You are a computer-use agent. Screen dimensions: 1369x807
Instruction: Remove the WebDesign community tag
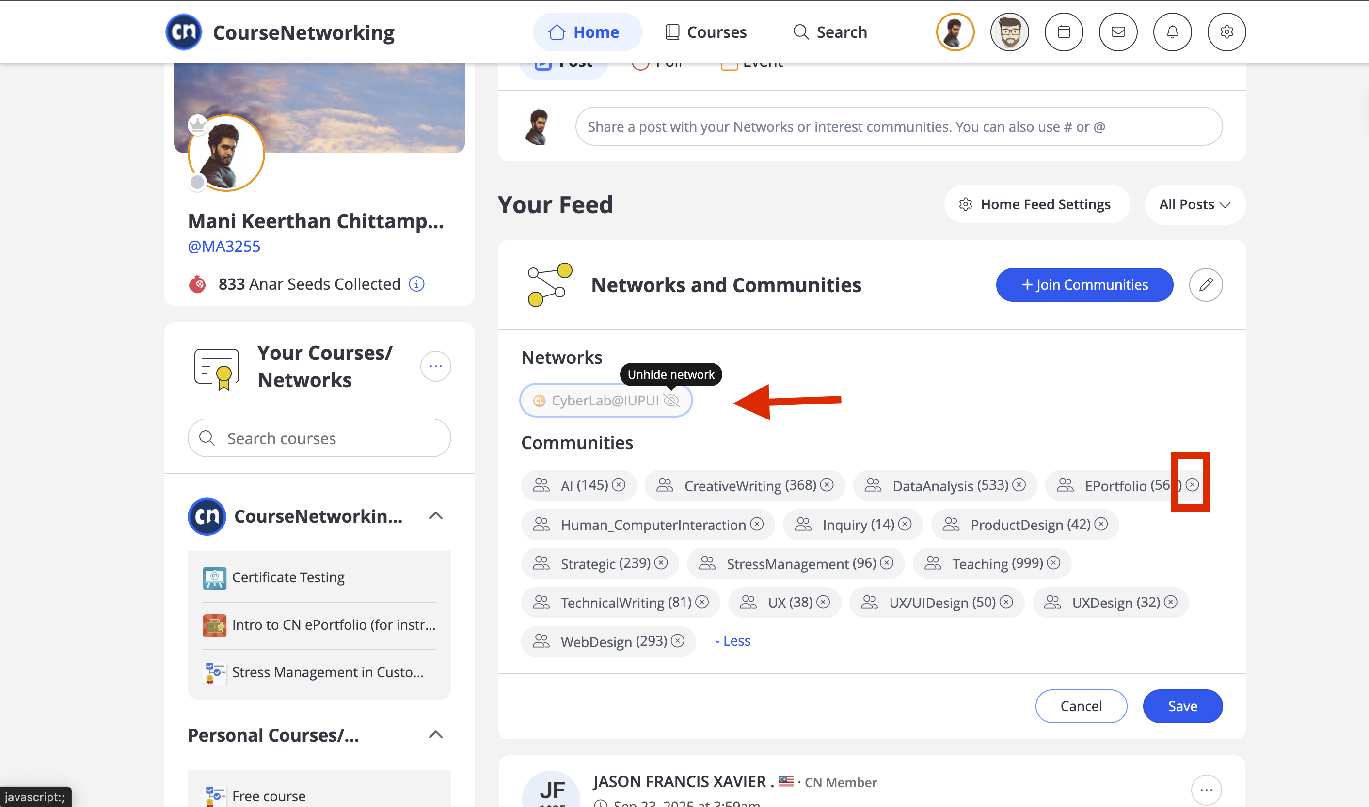[x=678, y=641]
